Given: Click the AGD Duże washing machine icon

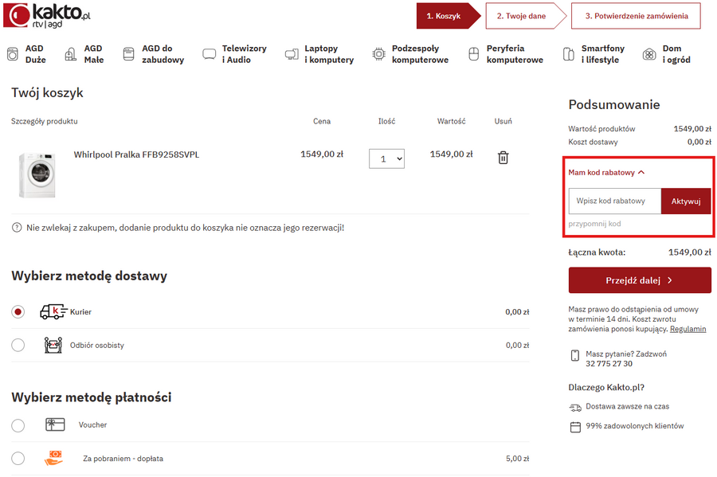Looking at the screenshot, I should tap(13, 54).
